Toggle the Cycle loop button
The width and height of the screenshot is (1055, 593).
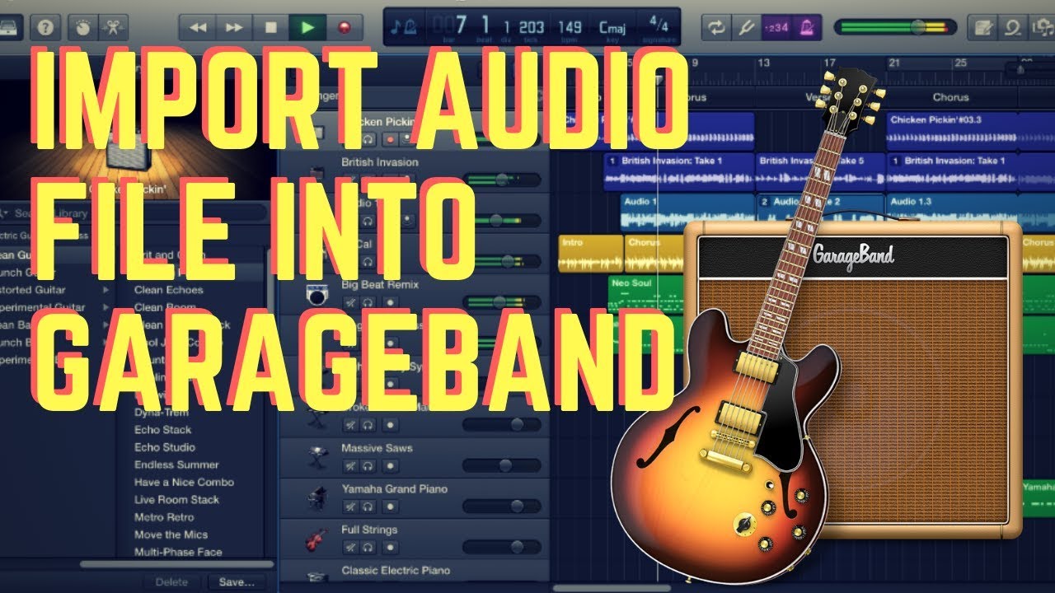coord(715,27)
